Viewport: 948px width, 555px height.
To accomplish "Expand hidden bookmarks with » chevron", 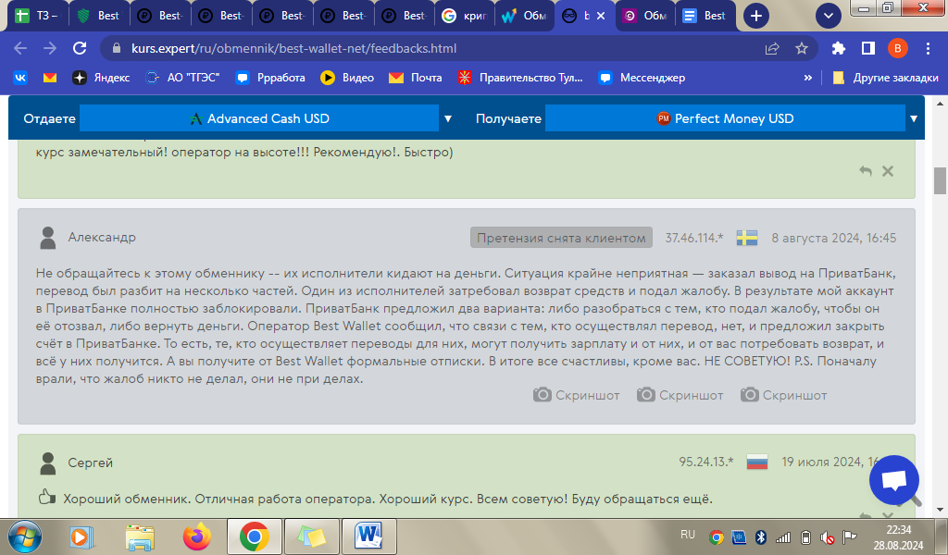I will pos(807,78).
